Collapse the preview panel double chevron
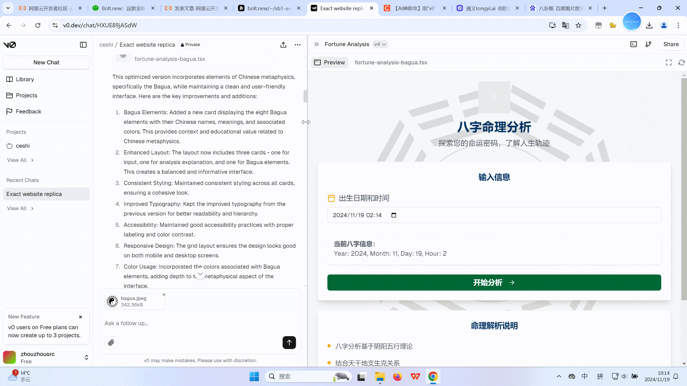Screen dimensions: 687x386 pyautogui.click(x=317, y=44)
